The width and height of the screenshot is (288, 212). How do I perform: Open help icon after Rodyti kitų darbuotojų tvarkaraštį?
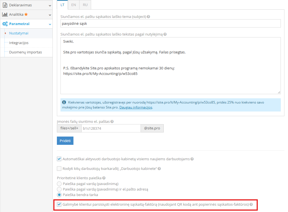pos(159,168)
